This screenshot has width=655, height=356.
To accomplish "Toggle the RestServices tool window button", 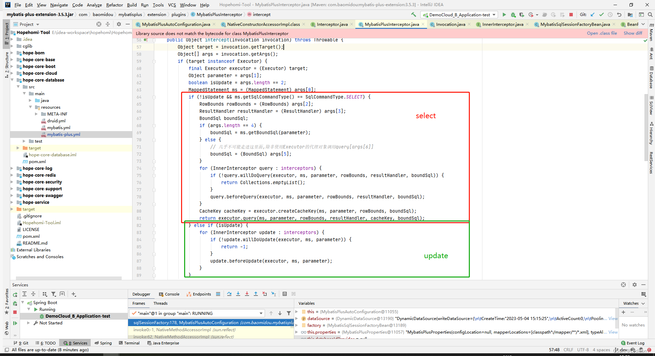I will (x=651, y=162).
